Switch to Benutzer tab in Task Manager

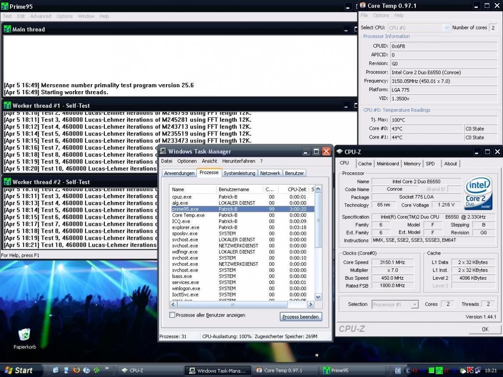pos(294,173)
